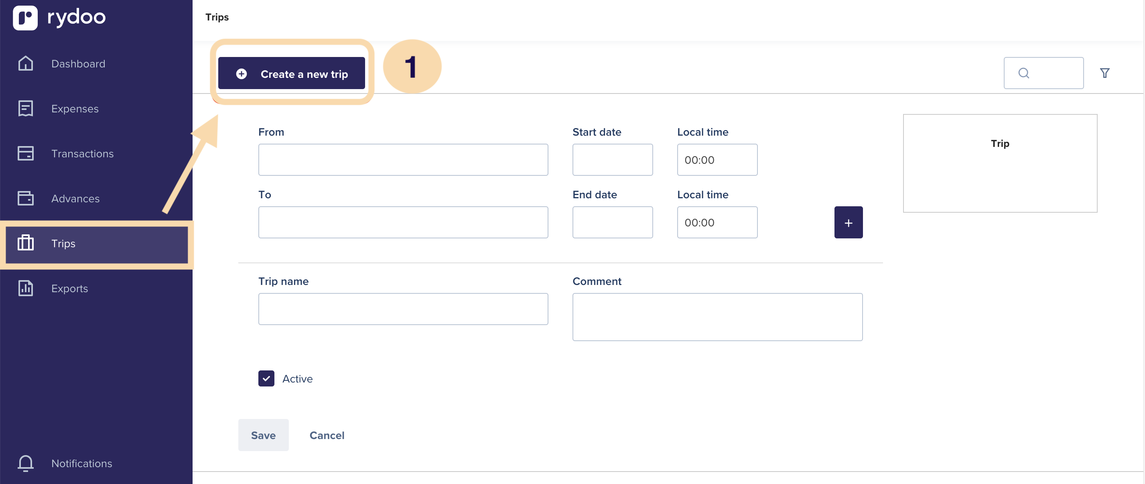Click the Save button
The image size is (1145, 484).
click(x=263, y=435)
